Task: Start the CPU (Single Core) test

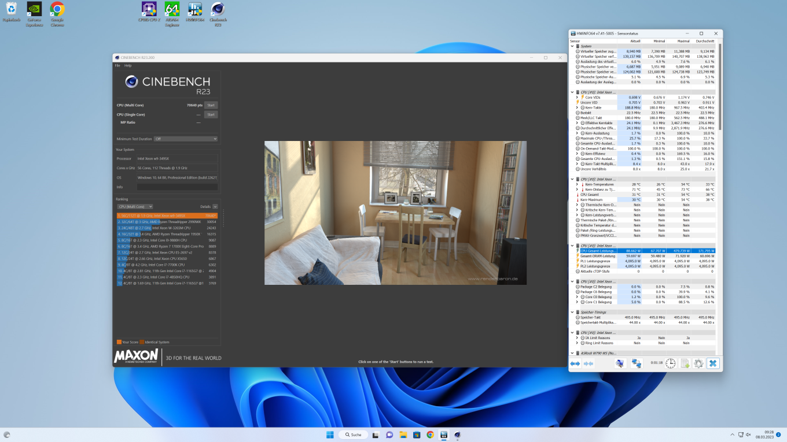Action: click(211, 114)
